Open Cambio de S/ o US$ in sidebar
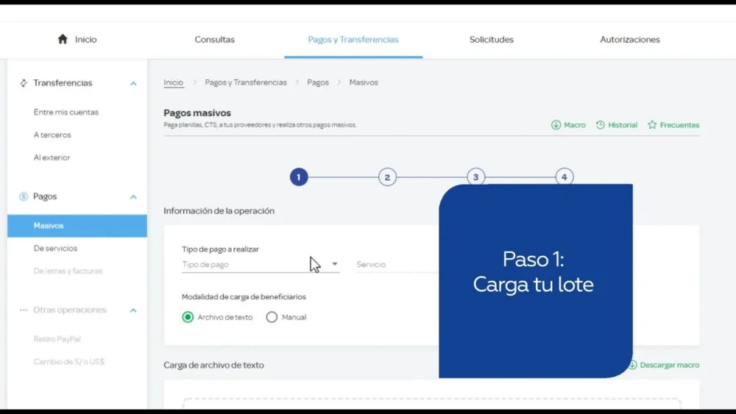This screenshot has height=414, width=736. click(x=69, y=362)
